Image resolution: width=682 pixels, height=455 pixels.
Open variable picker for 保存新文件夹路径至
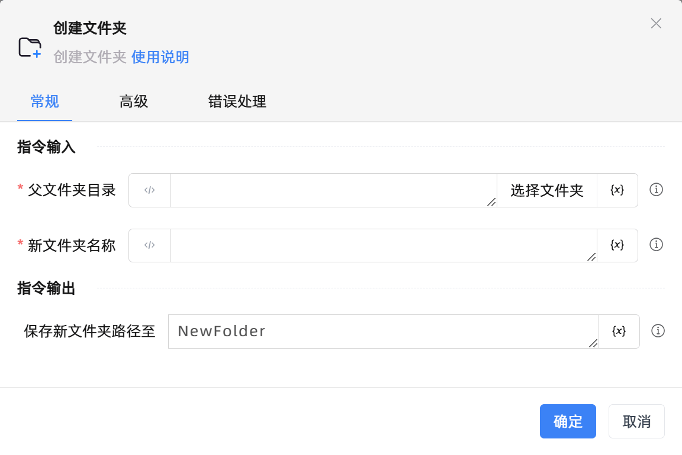(x=619, y=331)
